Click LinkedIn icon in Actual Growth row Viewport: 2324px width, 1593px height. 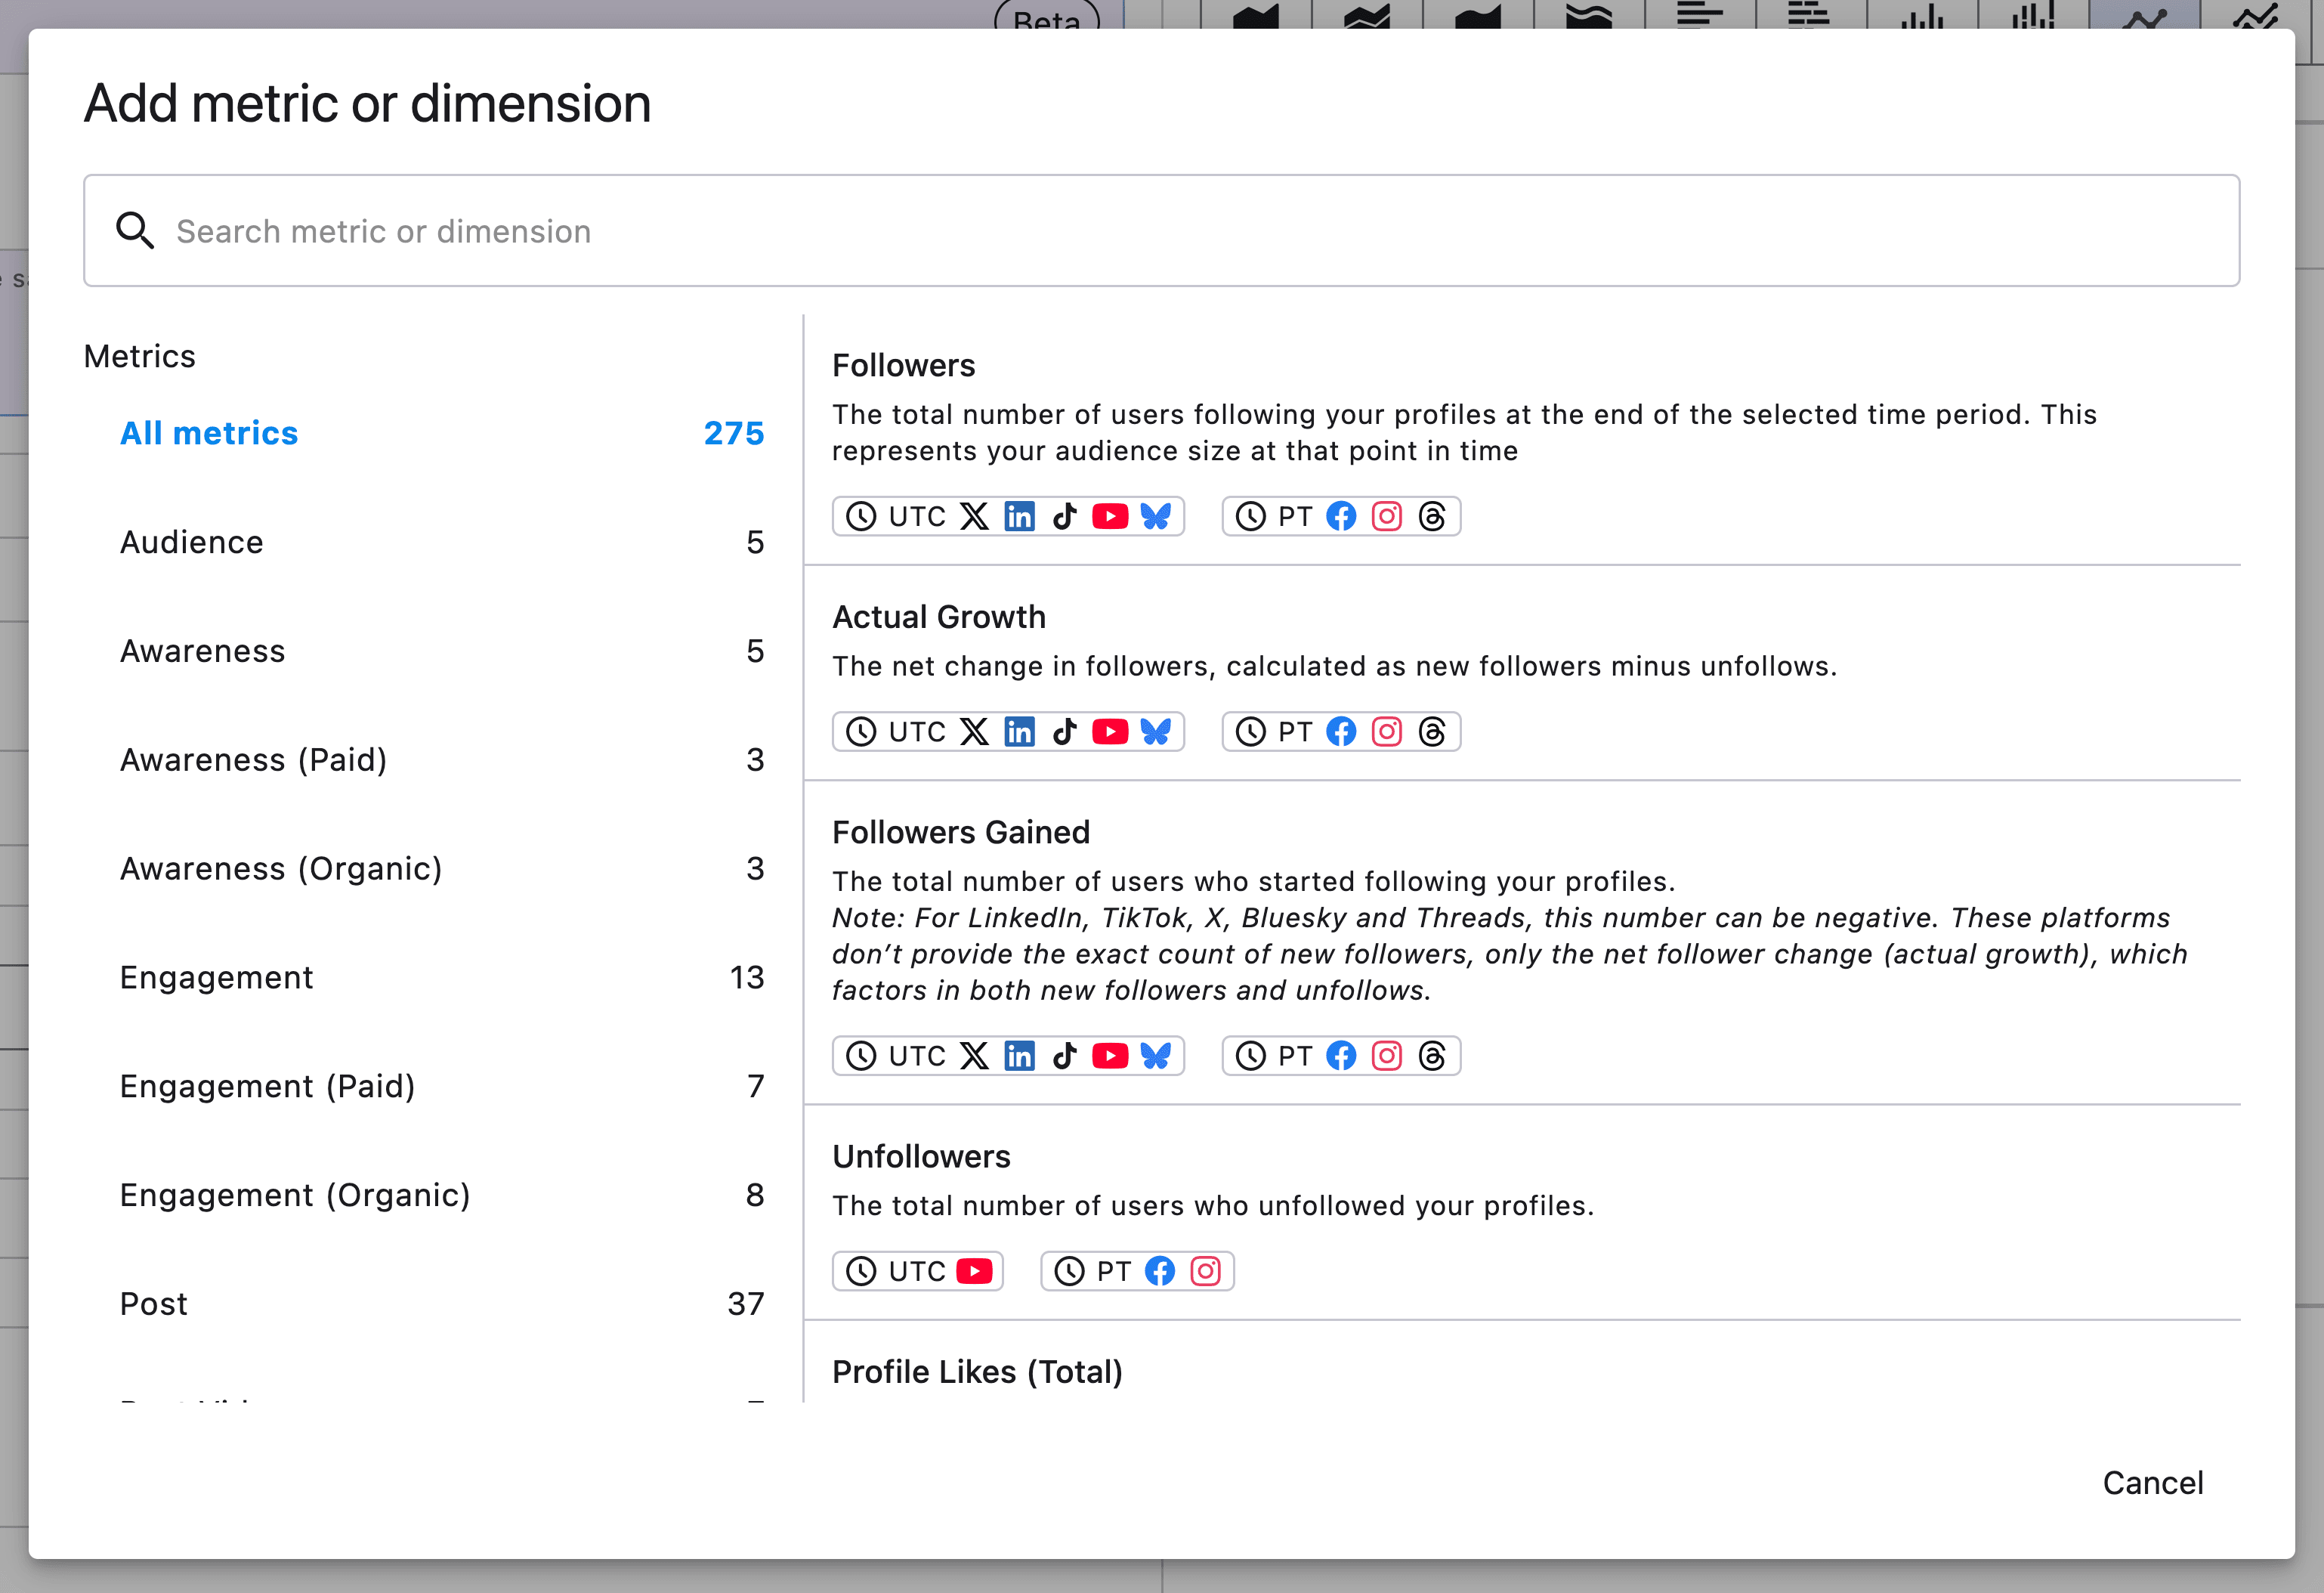1019,732
